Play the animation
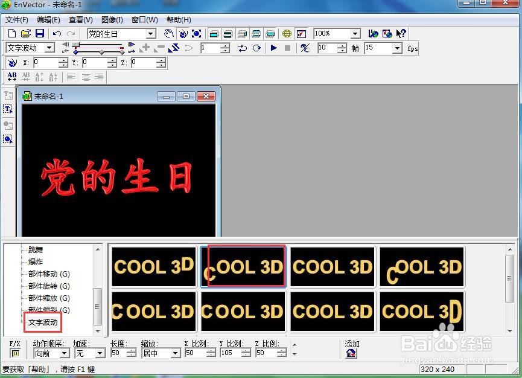 click(273, 48)
